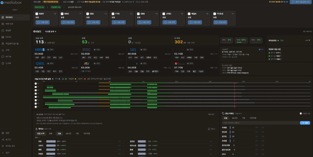Collapse the sidebar with the bottom chevron
Image resolution: width=313 pixels, height=157 pixels.
click(x=3, y=153)
